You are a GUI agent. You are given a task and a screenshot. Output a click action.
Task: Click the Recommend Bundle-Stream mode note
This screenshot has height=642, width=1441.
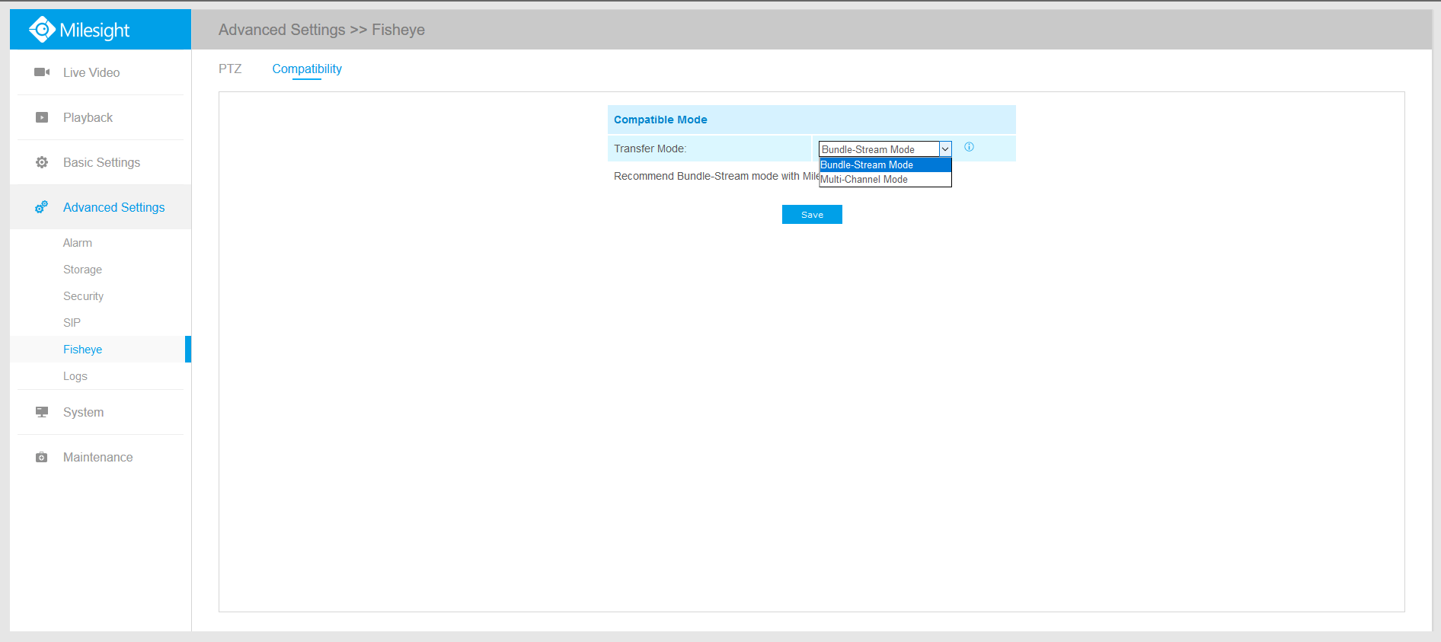716,176
